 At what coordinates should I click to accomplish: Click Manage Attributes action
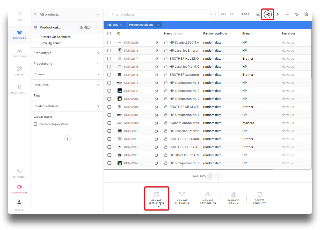(156, 198)
